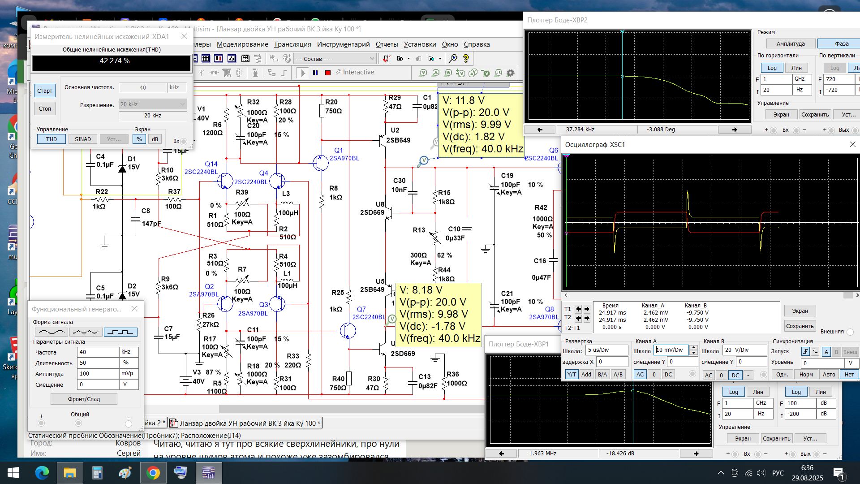This screenshot has width=860, height=484.
Task: Open probe settings gear icon
Action: pyautogui.click(x=510, y=73)
